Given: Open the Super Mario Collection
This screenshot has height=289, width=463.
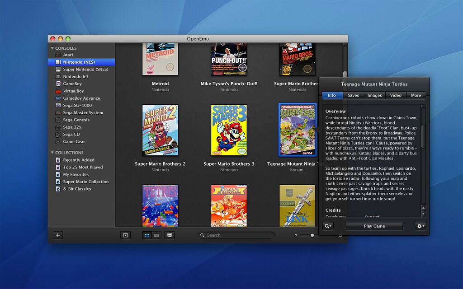Looking at the screenshot, I should 81,182.
